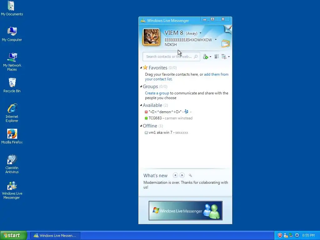Launch Internet Explorer from desktop

tap(12, 113)
